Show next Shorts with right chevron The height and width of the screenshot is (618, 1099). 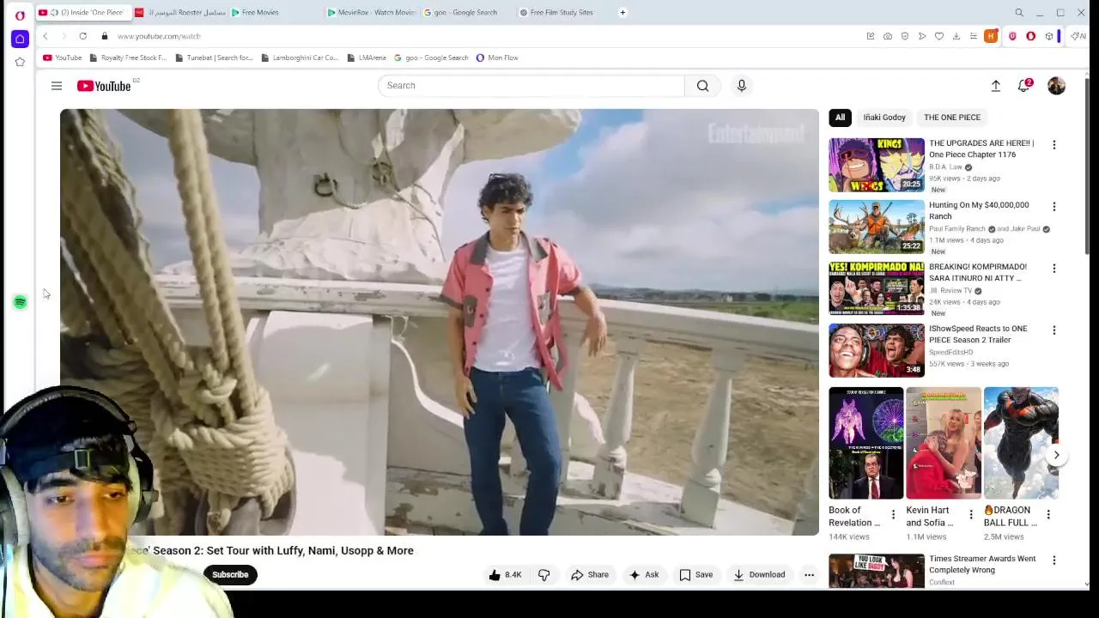1057,455
